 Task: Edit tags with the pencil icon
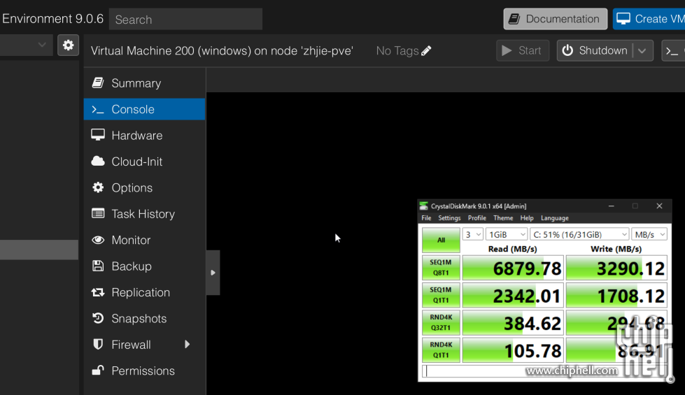point(426,50)
